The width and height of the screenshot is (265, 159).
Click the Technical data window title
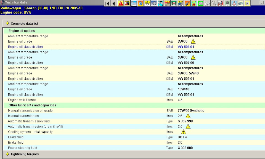tap(16, 2)
